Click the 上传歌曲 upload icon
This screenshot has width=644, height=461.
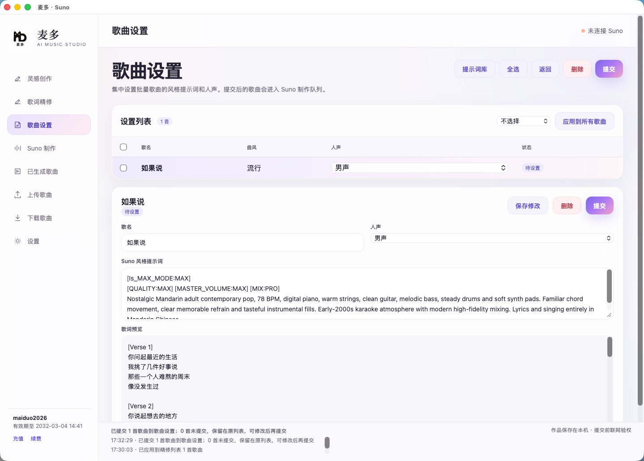click(x=17, y=195)
